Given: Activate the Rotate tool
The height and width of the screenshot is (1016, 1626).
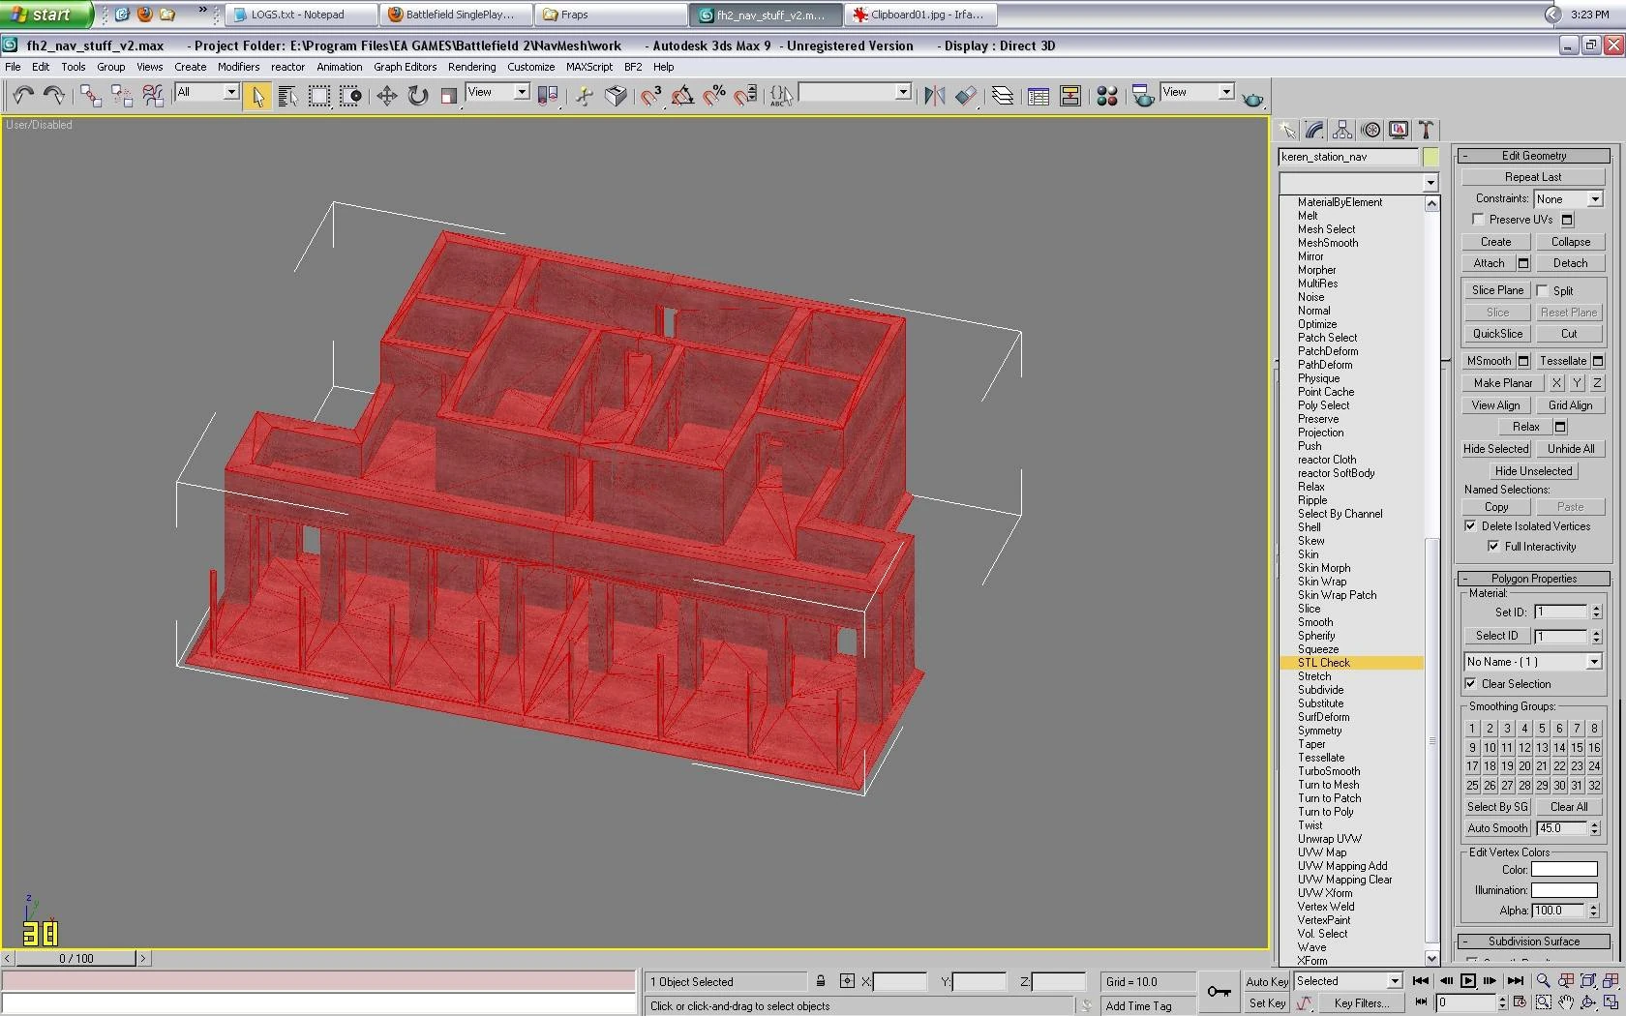Looking at the screenshot, I should (x=418, y=96).
